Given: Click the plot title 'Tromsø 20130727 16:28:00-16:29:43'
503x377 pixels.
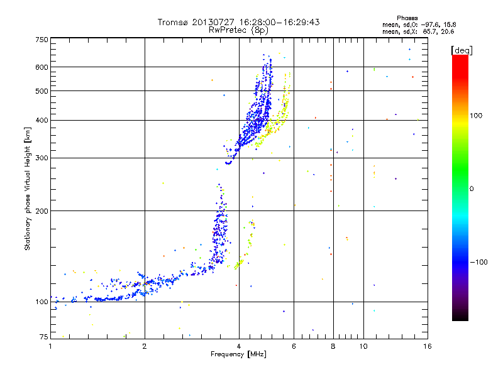Looking at the screenshot, I should point(238,22).
